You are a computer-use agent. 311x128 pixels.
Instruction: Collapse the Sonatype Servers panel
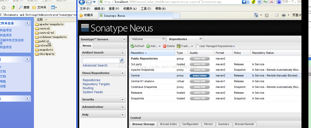click(x=124, y=39)
